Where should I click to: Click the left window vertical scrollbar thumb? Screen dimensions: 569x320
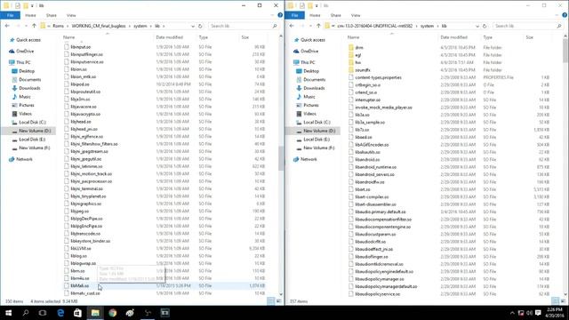point(281,158)
